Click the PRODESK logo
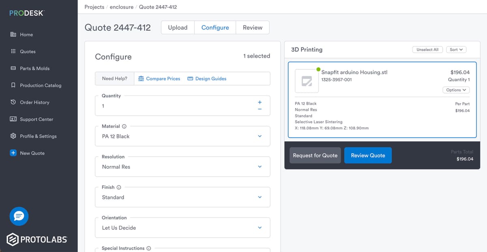This screenshot has height=252, width=487. (x=27, y=13)
